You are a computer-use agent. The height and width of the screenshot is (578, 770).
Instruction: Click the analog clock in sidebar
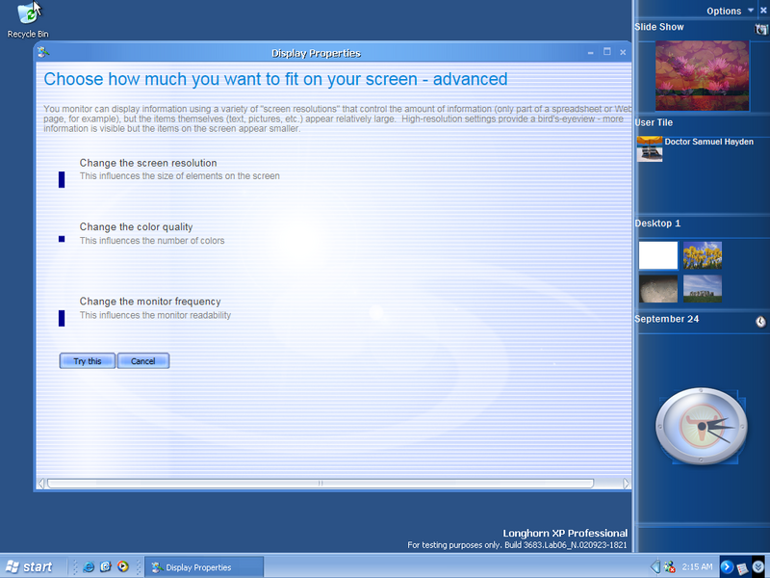[x=702, y=426]
